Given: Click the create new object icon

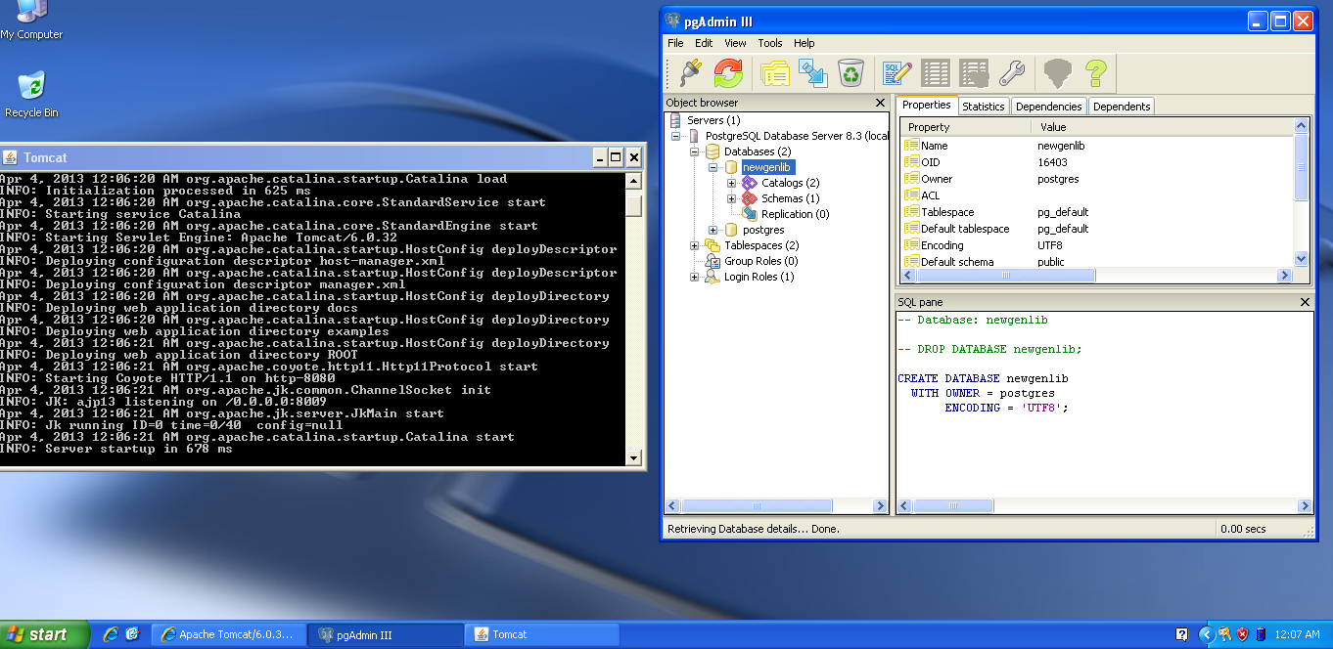Looking at the screenshot, I should [813, 73].
